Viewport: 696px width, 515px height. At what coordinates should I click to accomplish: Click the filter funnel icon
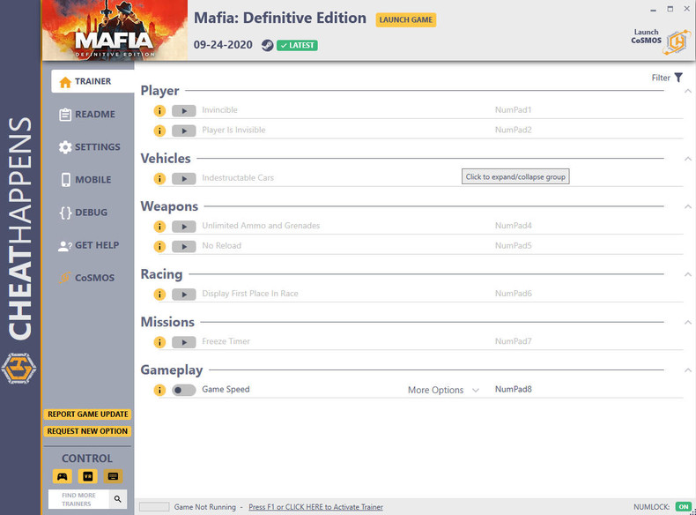click(678, 78)
